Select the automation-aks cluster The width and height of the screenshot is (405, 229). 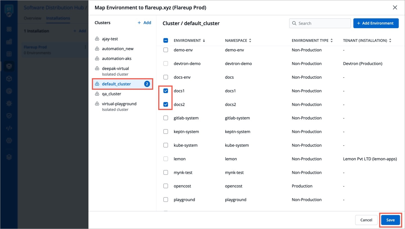click(x=117, y=59)
